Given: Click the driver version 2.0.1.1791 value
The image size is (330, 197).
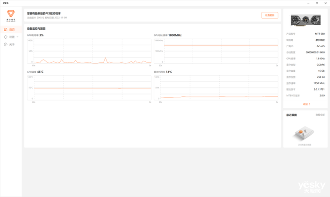Looking at the screenshot, I should click(x=319, y=89).
